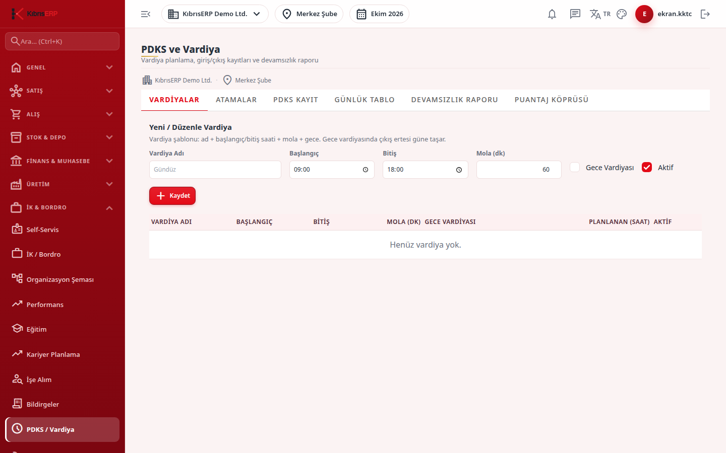The image size is (726, 453).
Task: Open the theme palette icon
Action: click(x=622, y=14)
